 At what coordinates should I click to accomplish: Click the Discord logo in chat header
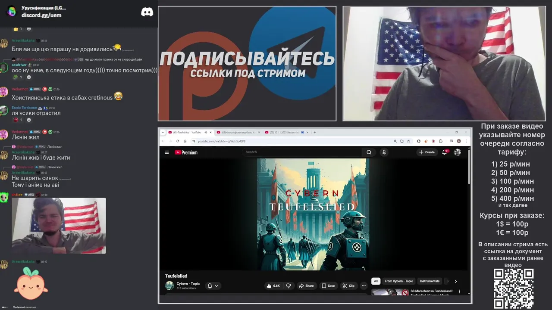click(x=147, y=12)
